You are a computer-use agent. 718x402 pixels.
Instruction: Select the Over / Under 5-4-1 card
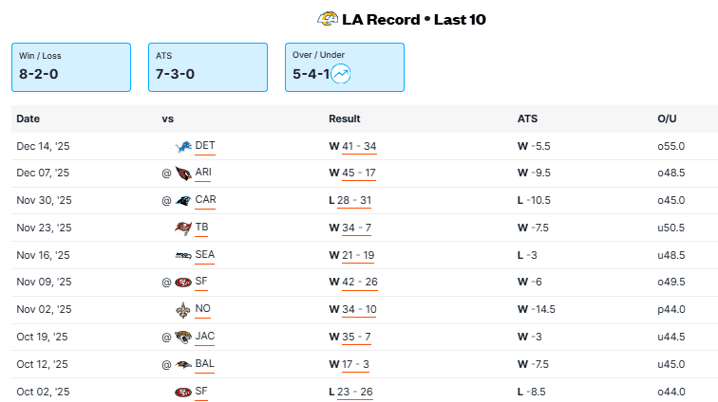click(x=344, y=66)
